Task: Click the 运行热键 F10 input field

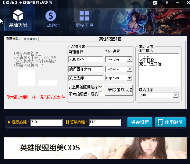Action: [47, 122]
